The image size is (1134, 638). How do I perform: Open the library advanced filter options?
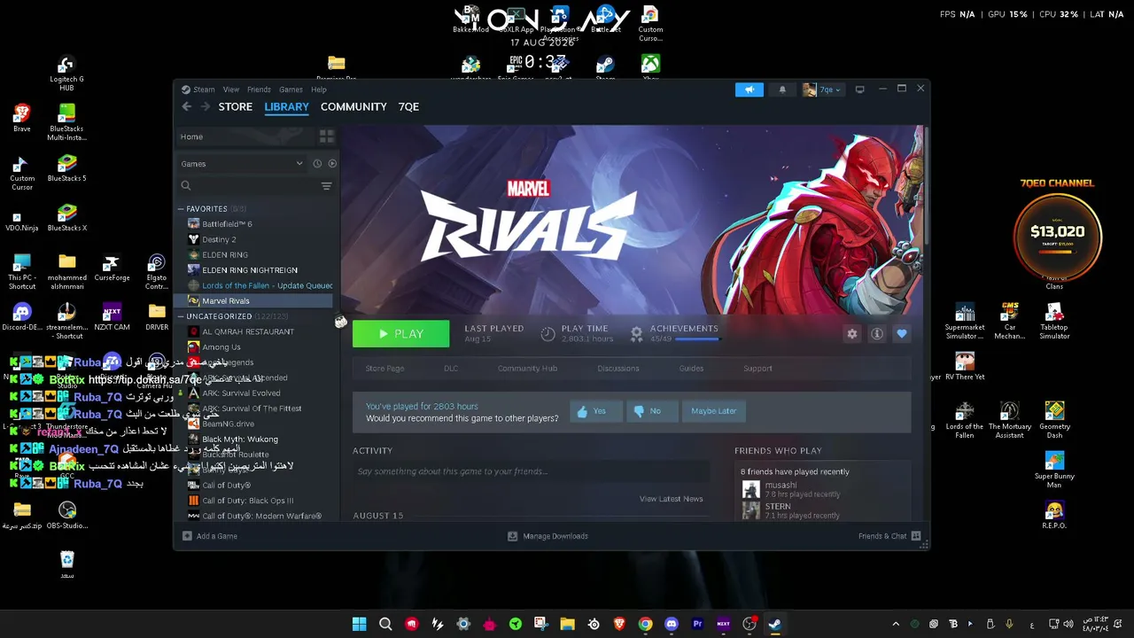pyautogui.click(x=326, y=186)
